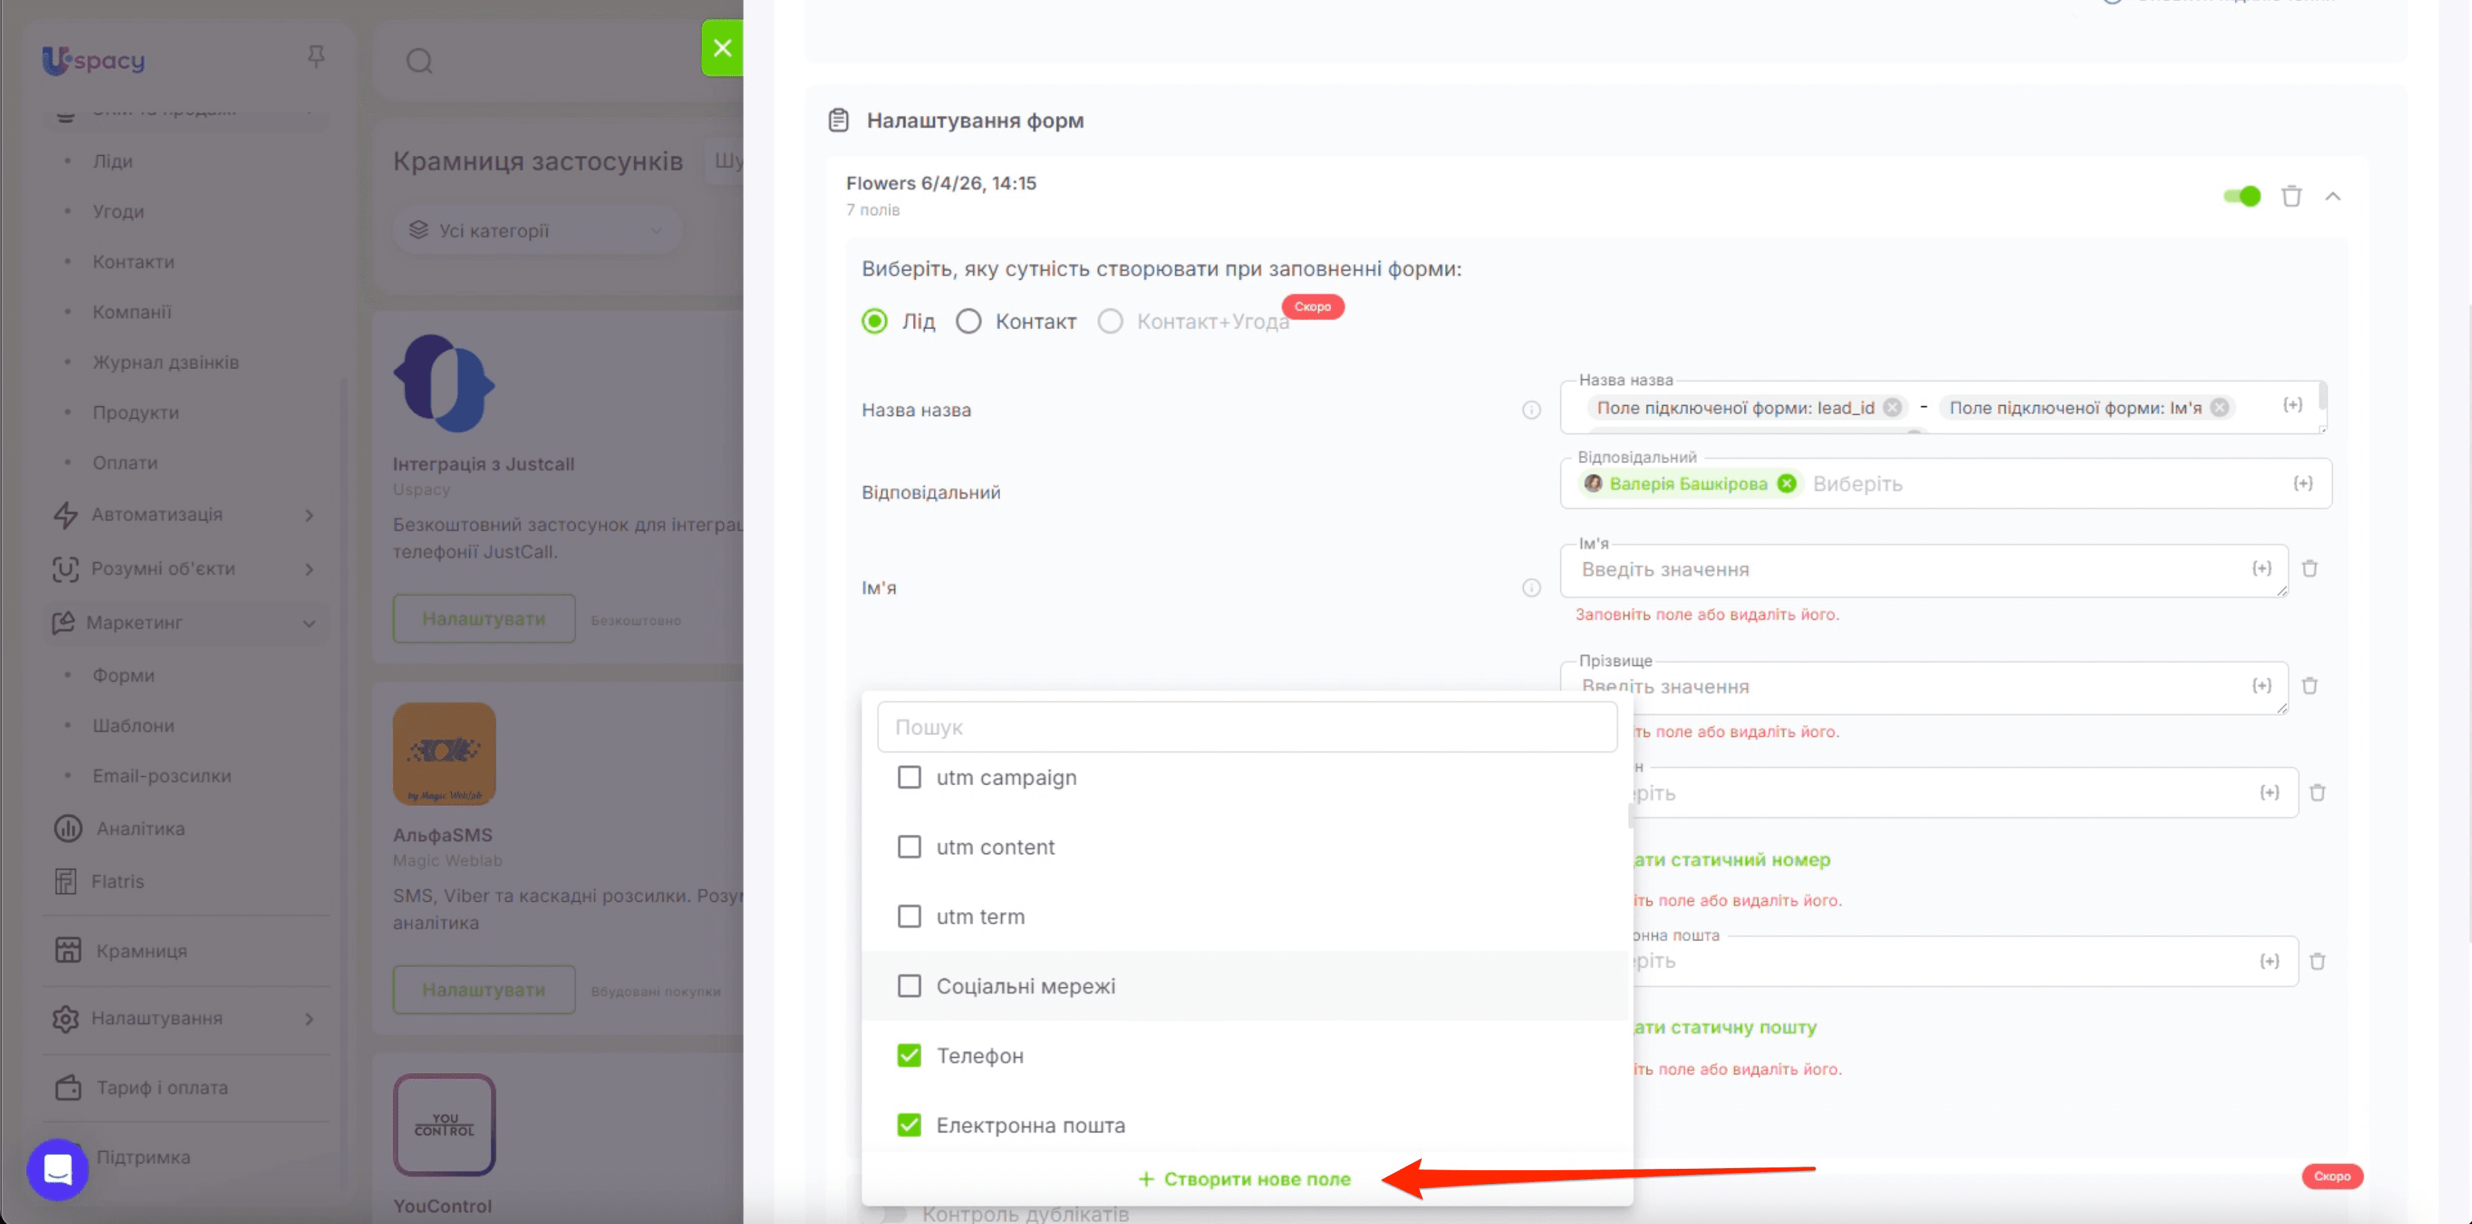Open the support chat bubble icon
This screenshot has height=1224, width=2472.
57,1169
